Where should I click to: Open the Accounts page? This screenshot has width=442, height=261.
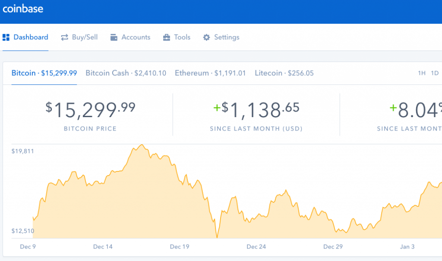[x=136, y=37]
